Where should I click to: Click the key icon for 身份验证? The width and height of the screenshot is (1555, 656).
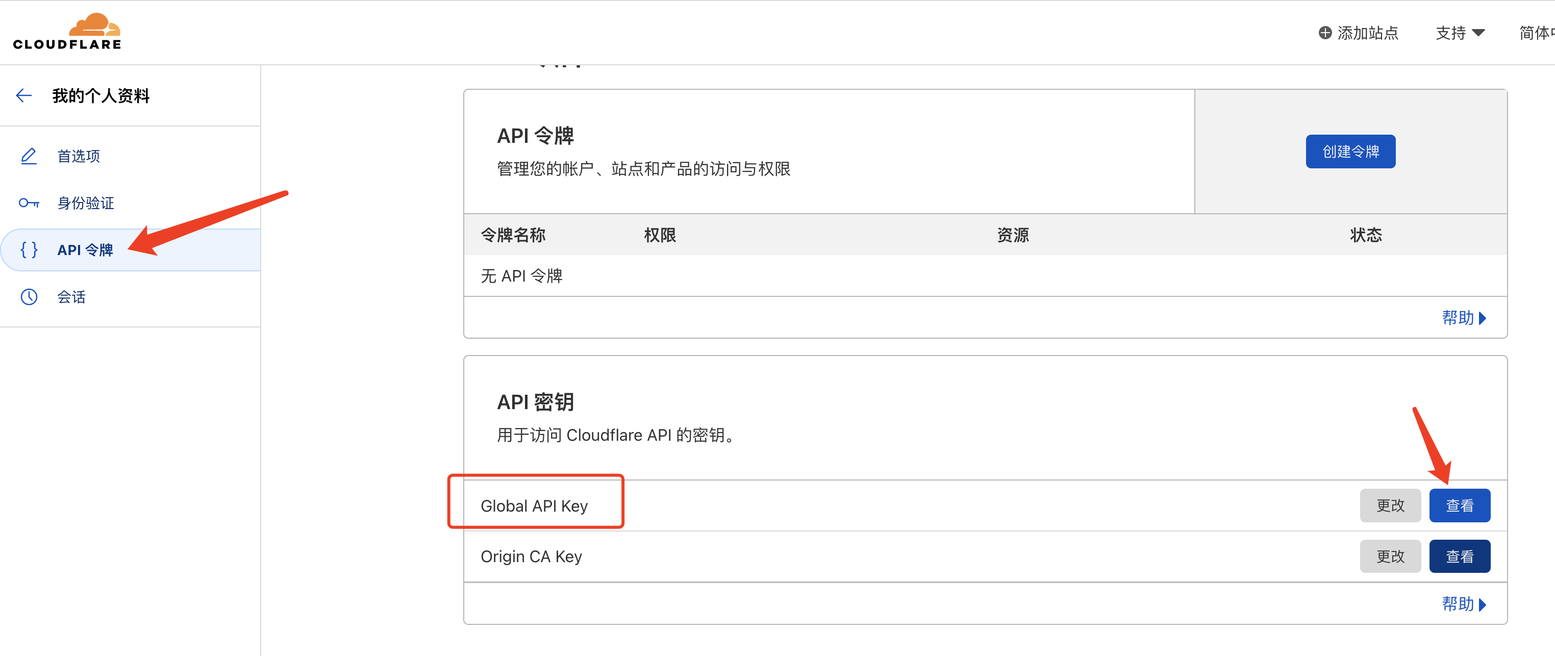(x=29, y=203)
